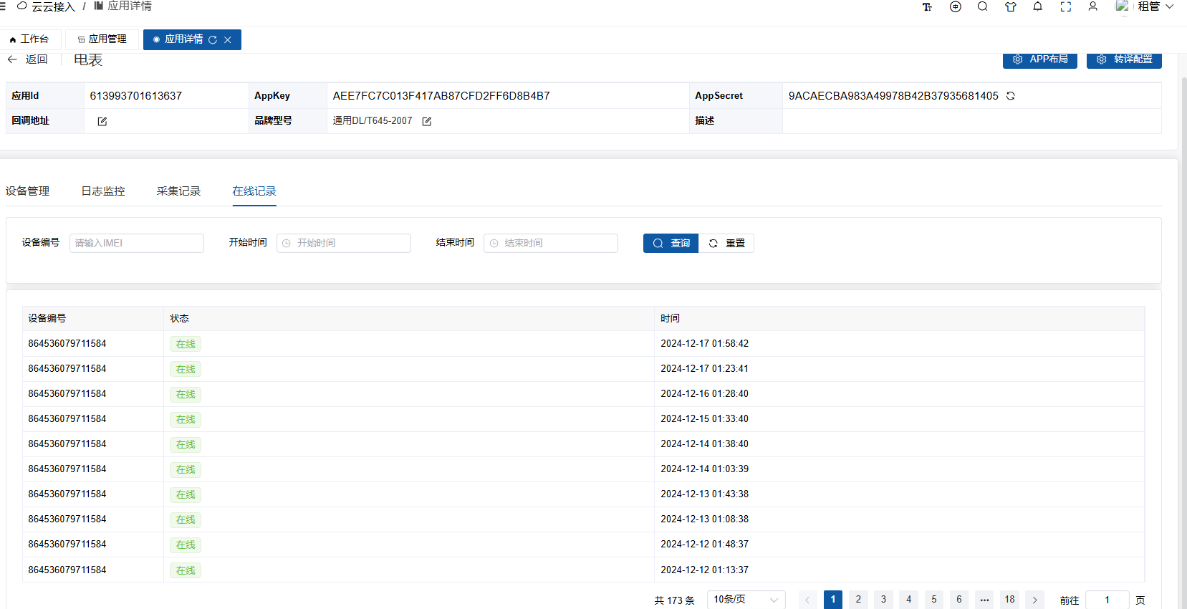Open the user profile icon

1092,6
